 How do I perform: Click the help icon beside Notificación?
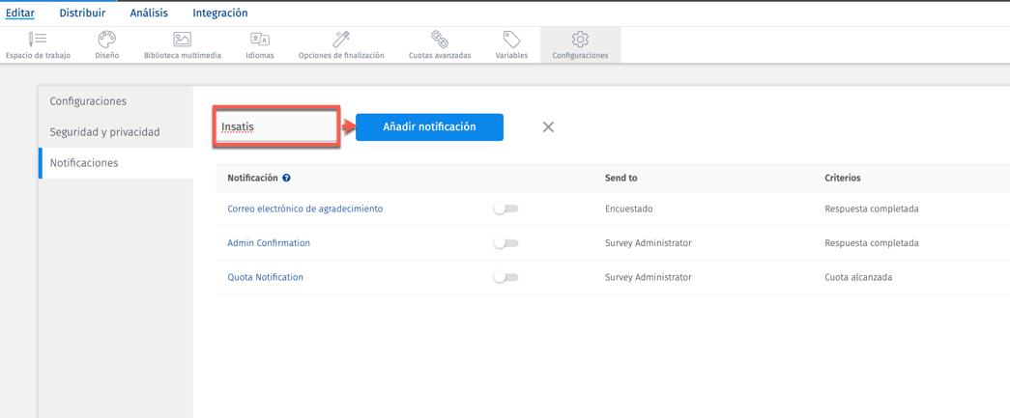(x=286, y=178)
